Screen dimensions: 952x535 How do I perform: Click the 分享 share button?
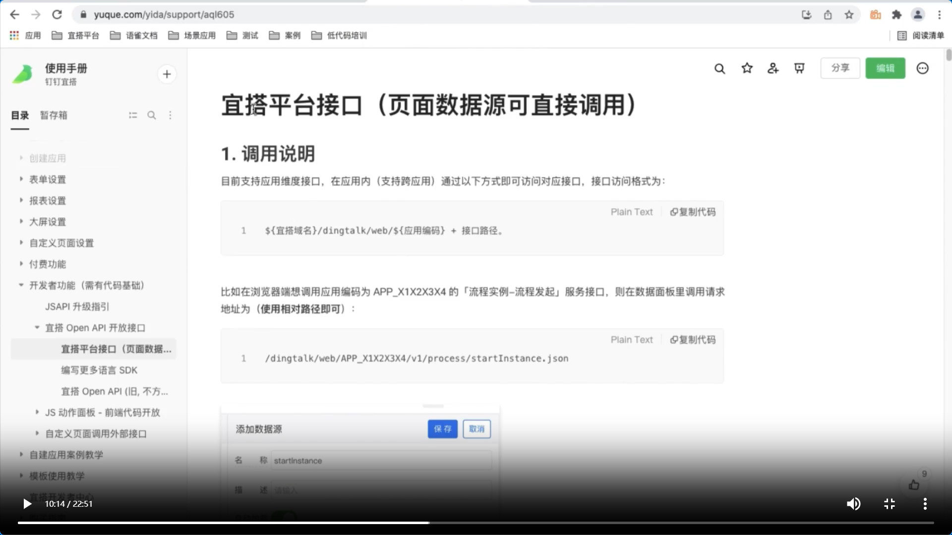[840, 68]
